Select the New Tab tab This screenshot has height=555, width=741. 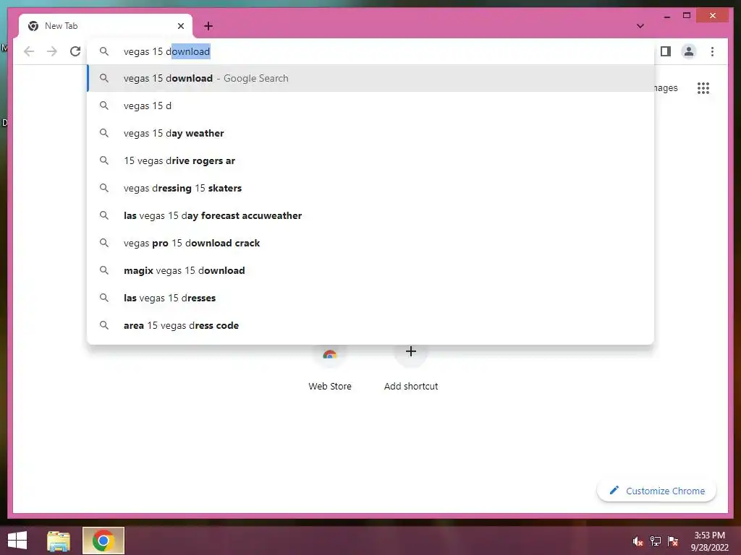[x=106, y=26]
